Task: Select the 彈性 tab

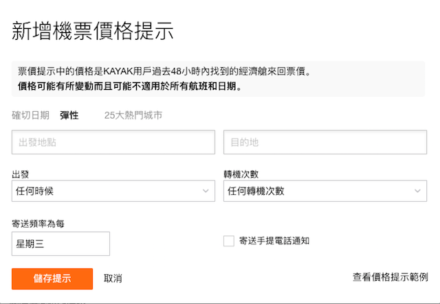Action: pyautogui.click(x=69, y=115)
